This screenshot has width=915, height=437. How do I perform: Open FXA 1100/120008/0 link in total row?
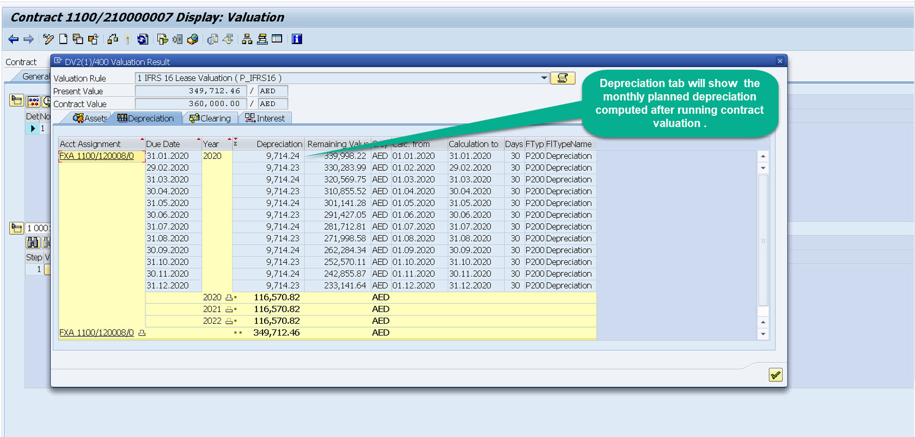(x=96, y=333)
